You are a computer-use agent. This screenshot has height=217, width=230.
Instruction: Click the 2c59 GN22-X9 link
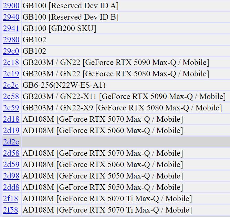11,108
